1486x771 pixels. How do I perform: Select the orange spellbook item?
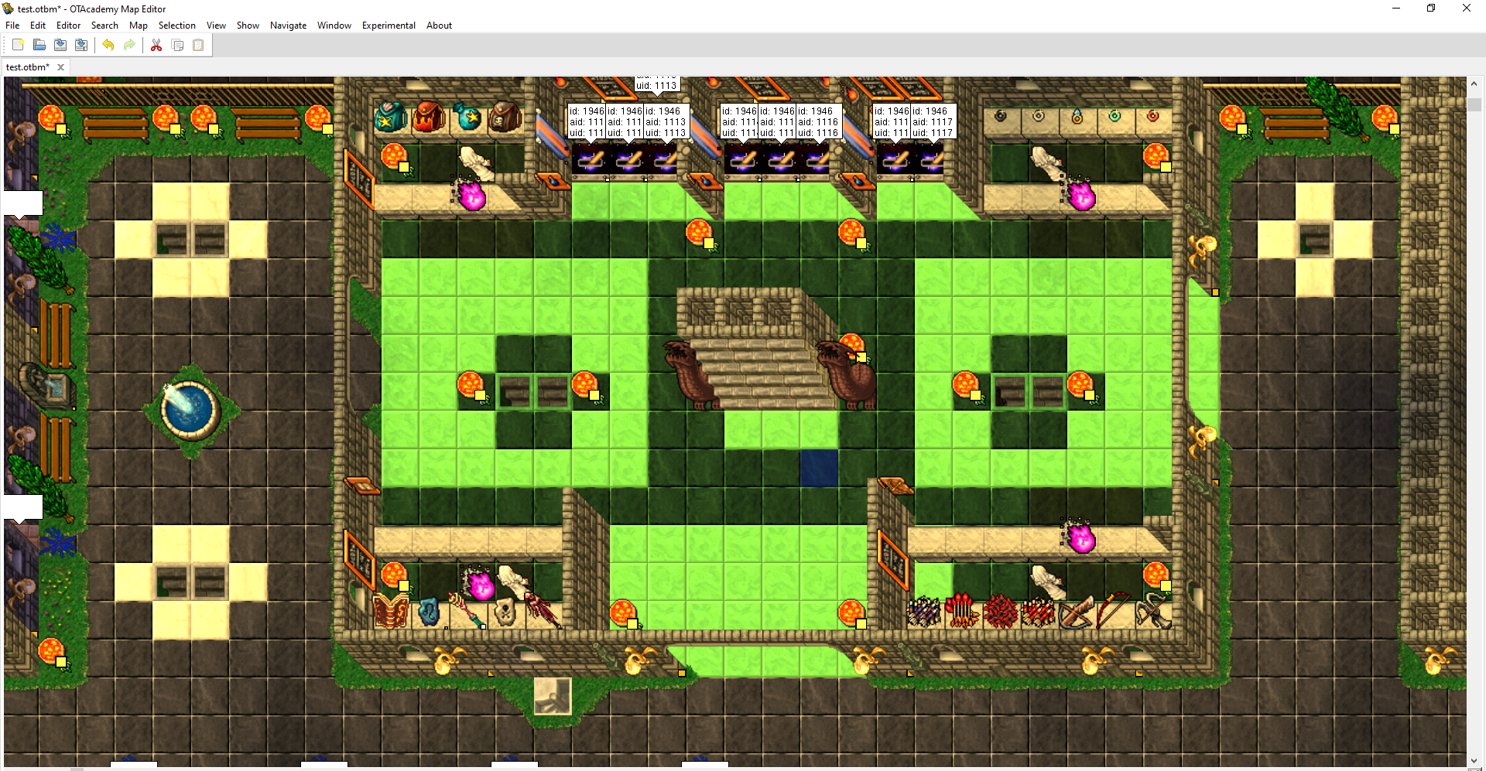click(391, 611)
